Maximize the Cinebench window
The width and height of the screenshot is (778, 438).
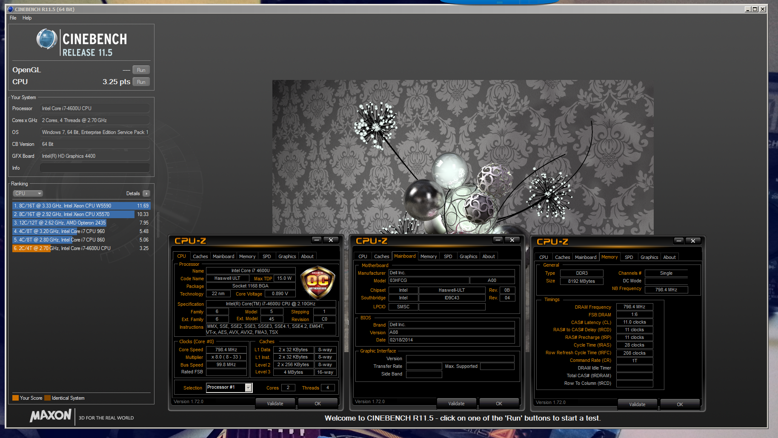tap(755, 9)
